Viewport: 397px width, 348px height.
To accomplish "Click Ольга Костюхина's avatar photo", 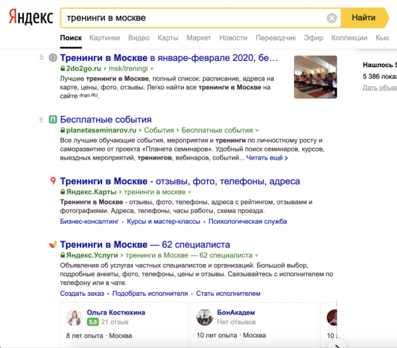I will (x=75, y=318).
